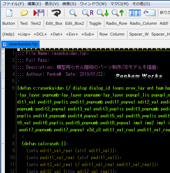
Task: Click line number 10 in the gutter
Action: point(12,158)
